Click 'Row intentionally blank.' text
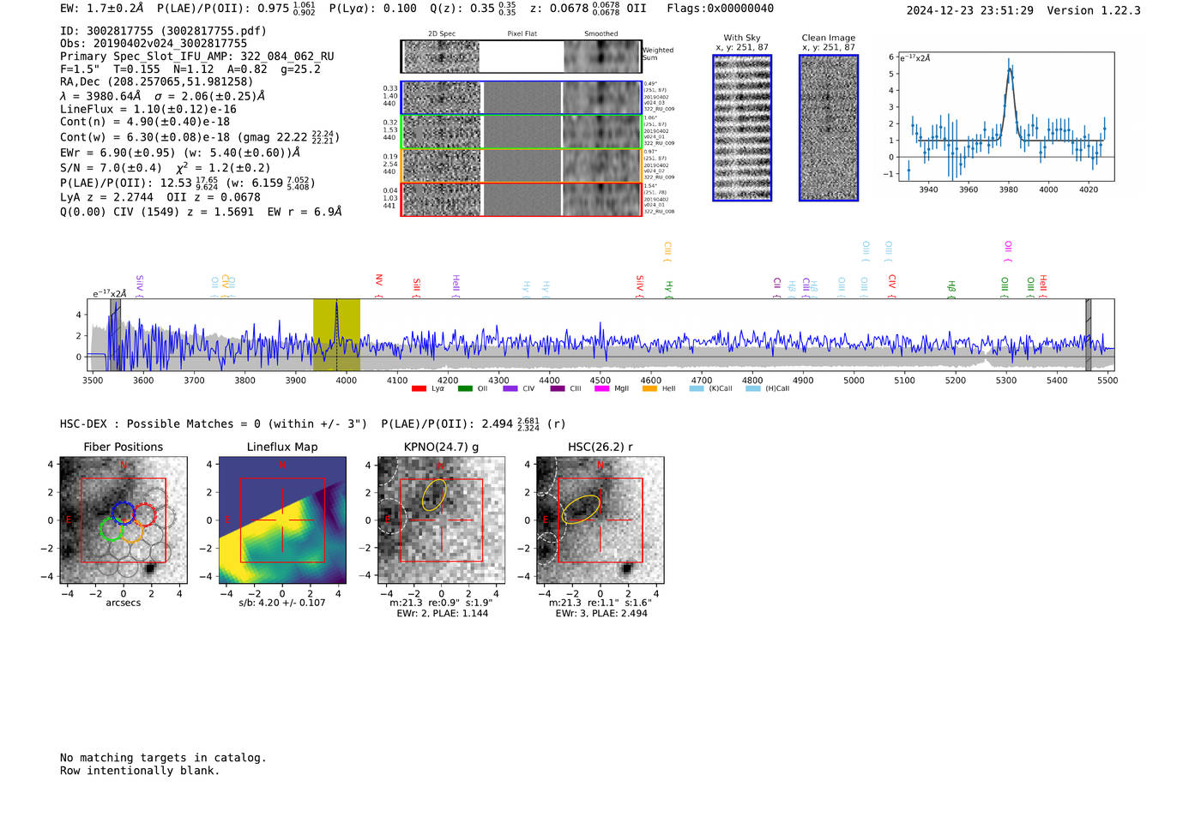 point(140,771)
